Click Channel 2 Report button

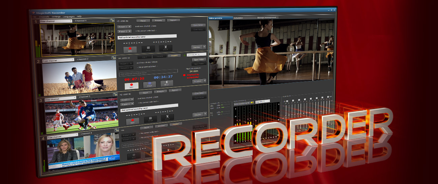tap(174, 55)
